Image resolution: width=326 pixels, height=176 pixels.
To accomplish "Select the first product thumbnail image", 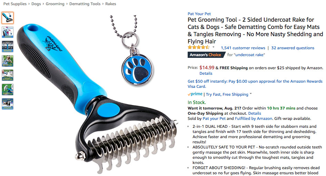I will [8, 18].
